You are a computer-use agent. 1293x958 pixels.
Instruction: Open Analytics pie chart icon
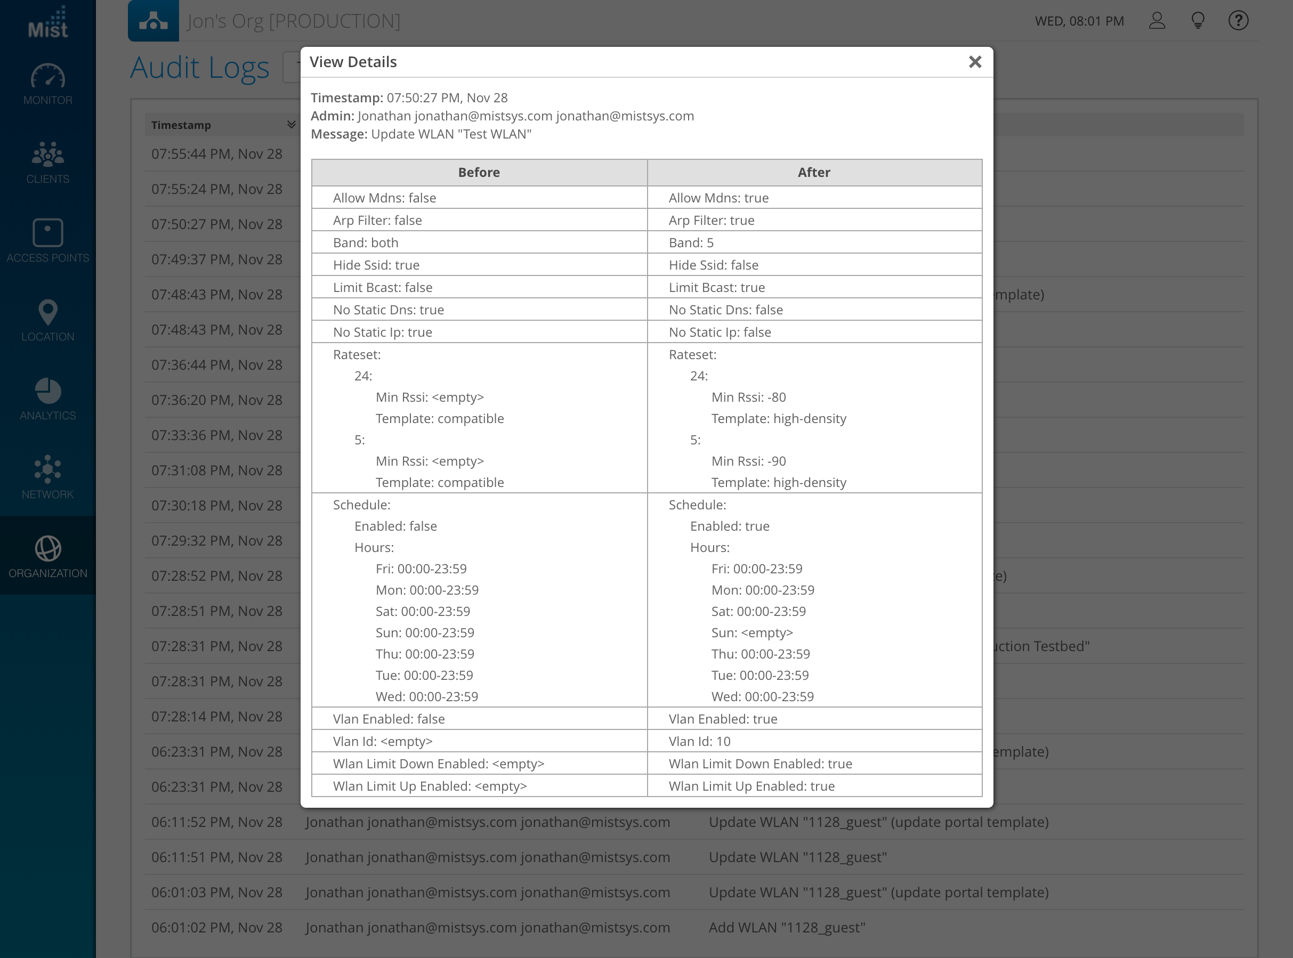click(47, 391)
